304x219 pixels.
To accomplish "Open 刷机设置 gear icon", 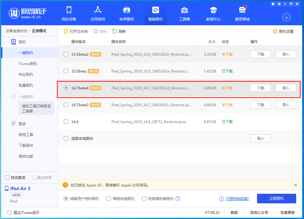I will pyautogui.click(x=275, y=31).
